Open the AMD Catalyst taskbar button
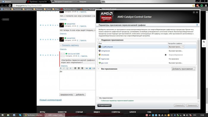 point(55,115)
